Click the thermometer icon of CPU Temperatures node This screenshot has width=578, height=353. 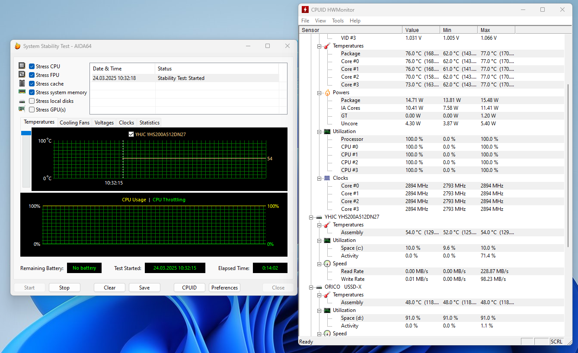(x=327, y=46)
